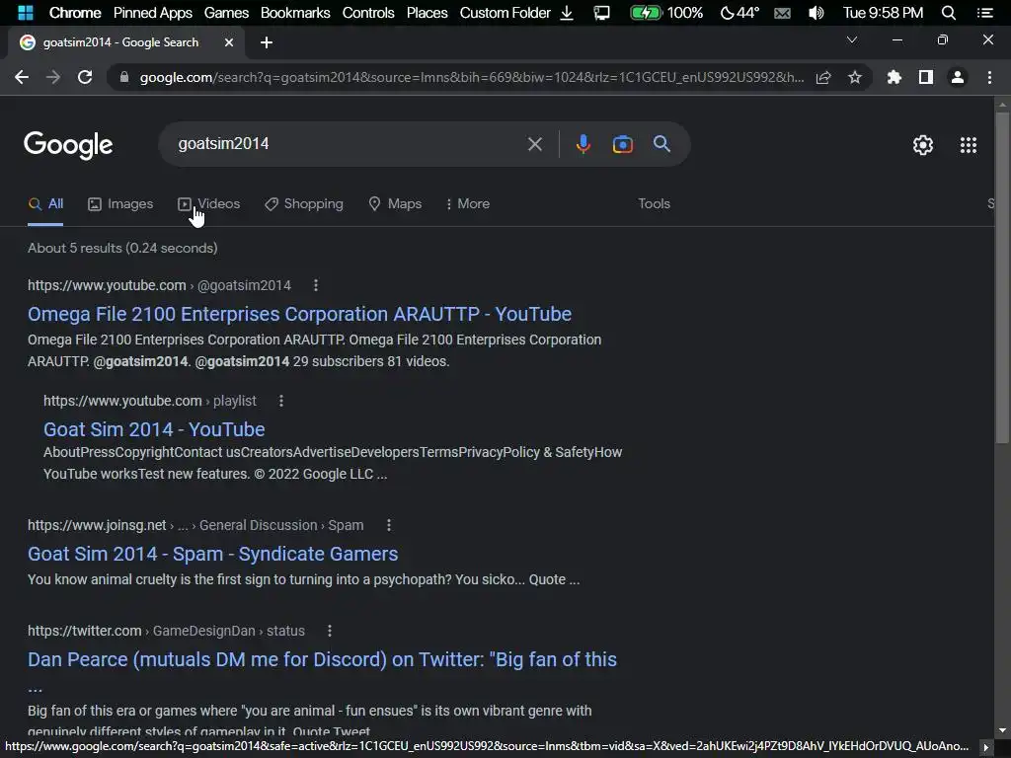The width and height of the screenshot is (1011, 758).
Task: Select the All results tab
Action: click(45, 204)
